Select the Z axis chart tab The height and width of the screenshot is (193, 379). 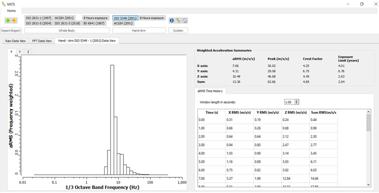(x=28, y=52)
